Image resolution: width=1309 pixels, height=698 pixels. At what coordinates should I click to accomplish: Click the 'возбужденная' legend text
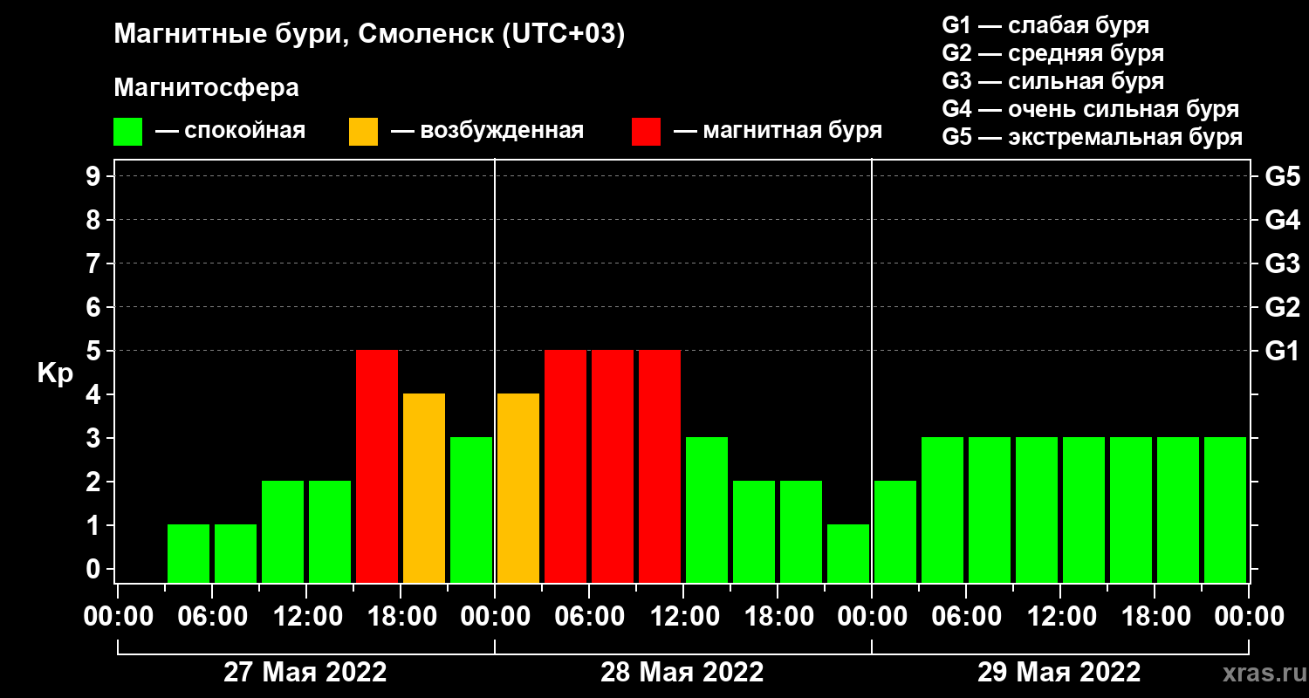(x=502, y=132)
